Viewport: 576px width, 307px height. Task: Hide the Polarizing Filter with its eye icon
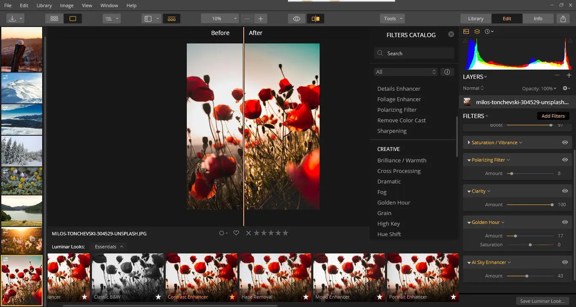point(565,160)
